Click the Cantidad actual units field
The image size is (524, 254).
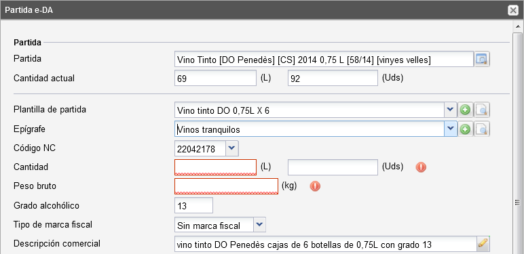tap(333, 79)
